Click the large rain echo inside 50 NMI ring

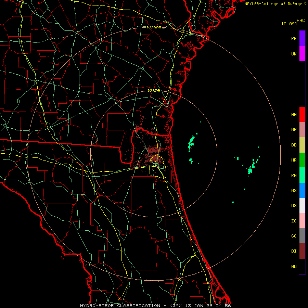(191, 142)
